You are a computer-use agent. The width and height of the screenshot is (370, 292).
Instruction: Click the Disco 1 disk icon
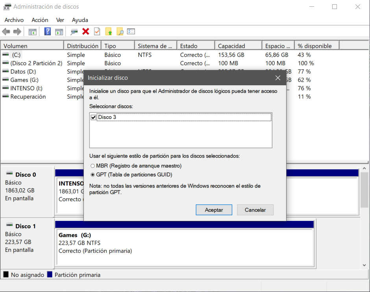9,225
